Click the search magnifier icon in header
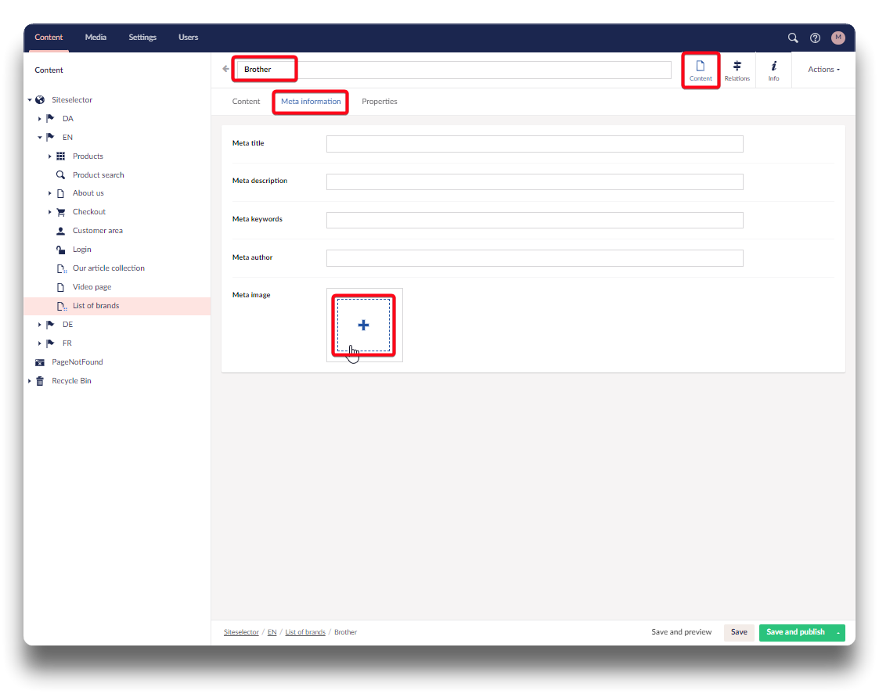Screen dimensions: 879x694 [x=793, y=38]
